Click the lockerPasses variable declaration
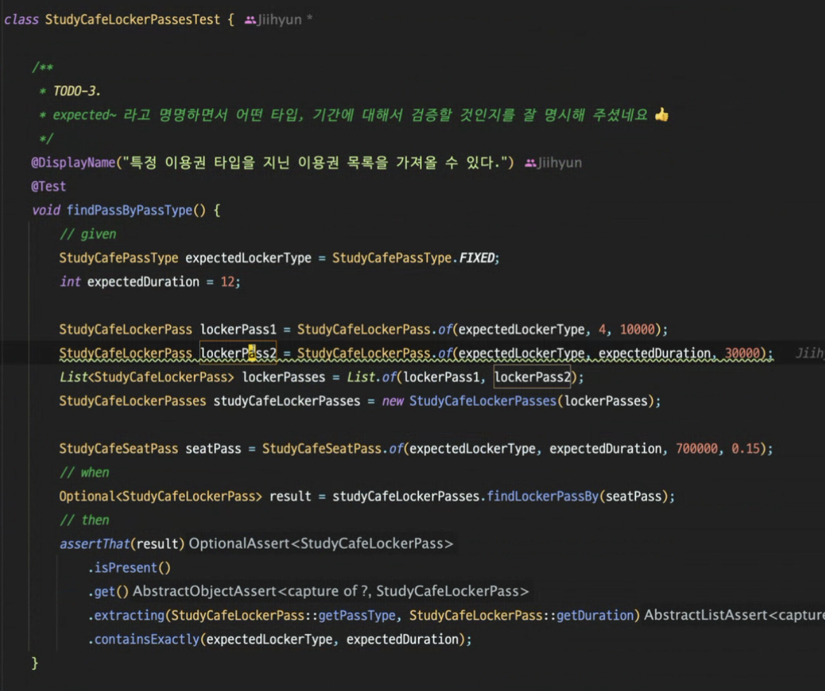This screenshot has width=825, height=691. [283, 377]
